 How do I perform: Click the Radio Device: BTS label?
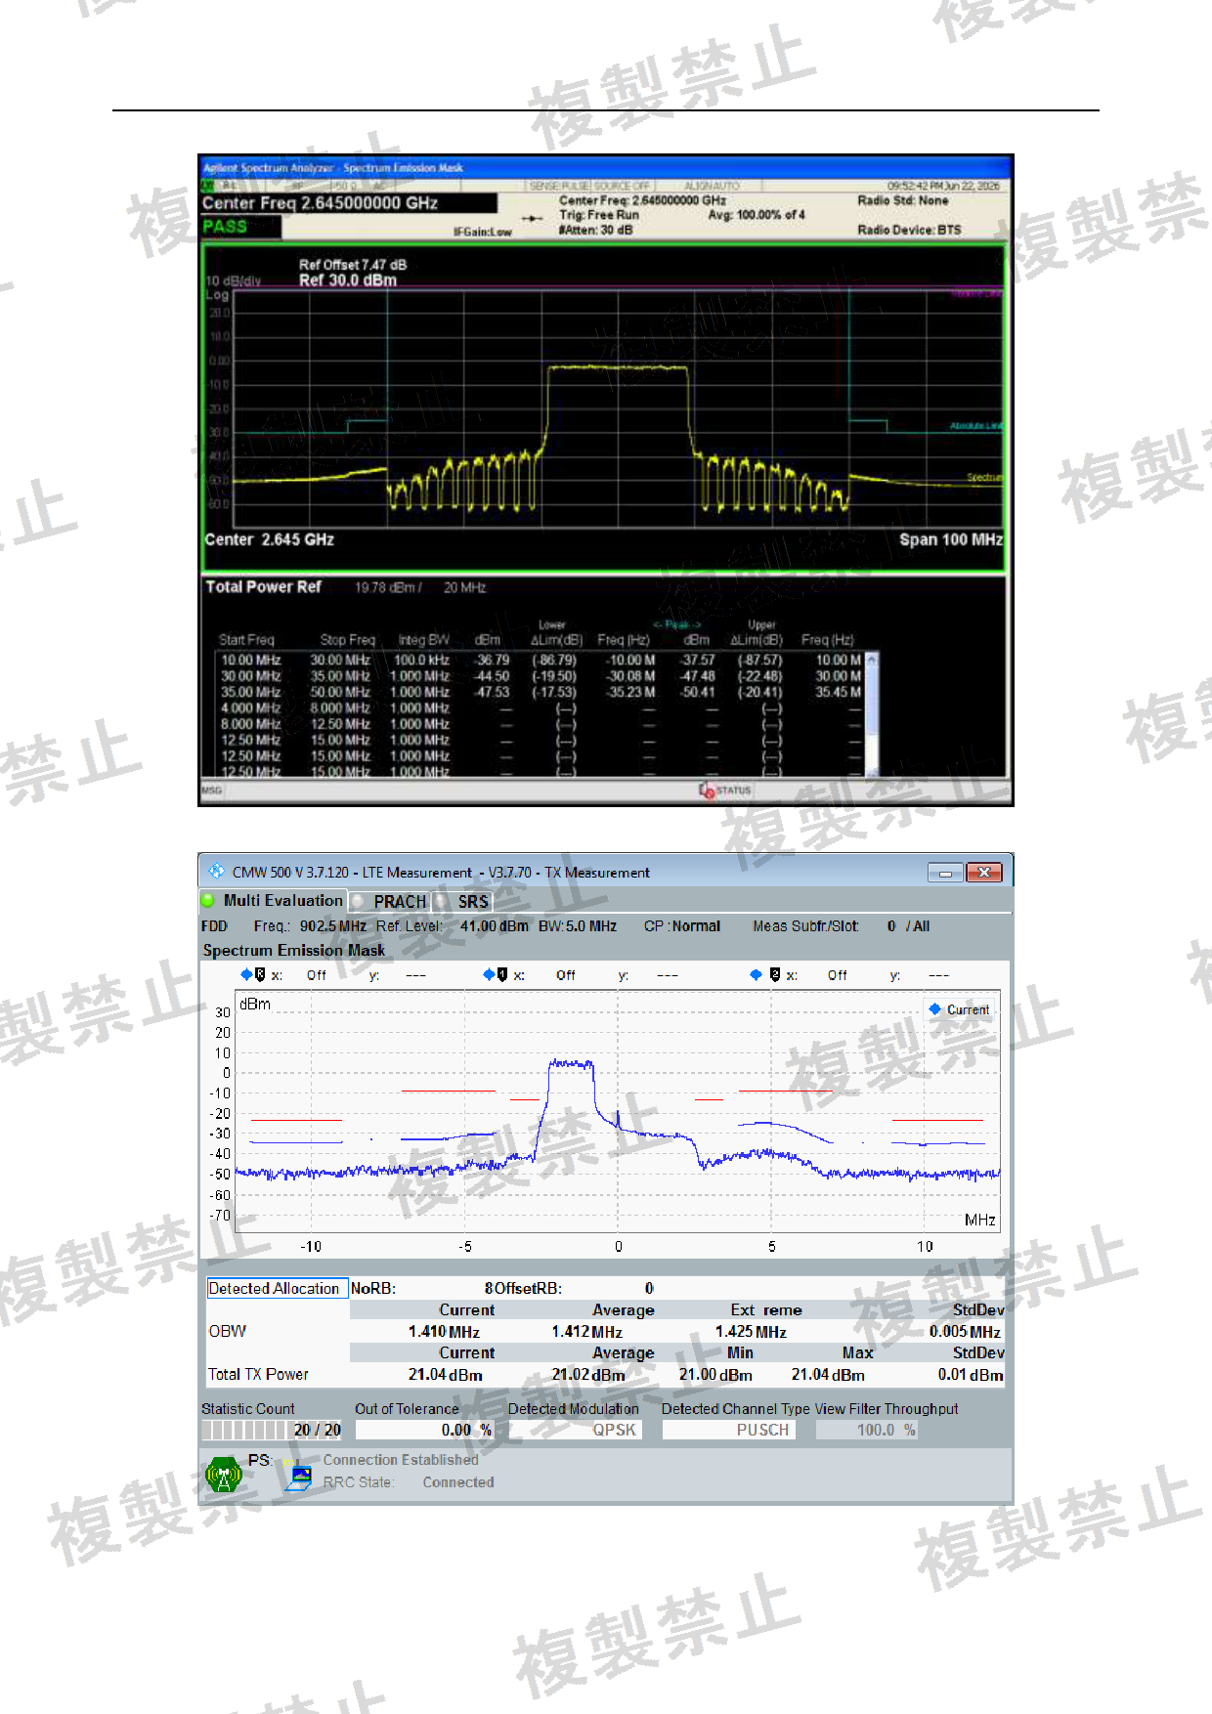click(909, 231)
